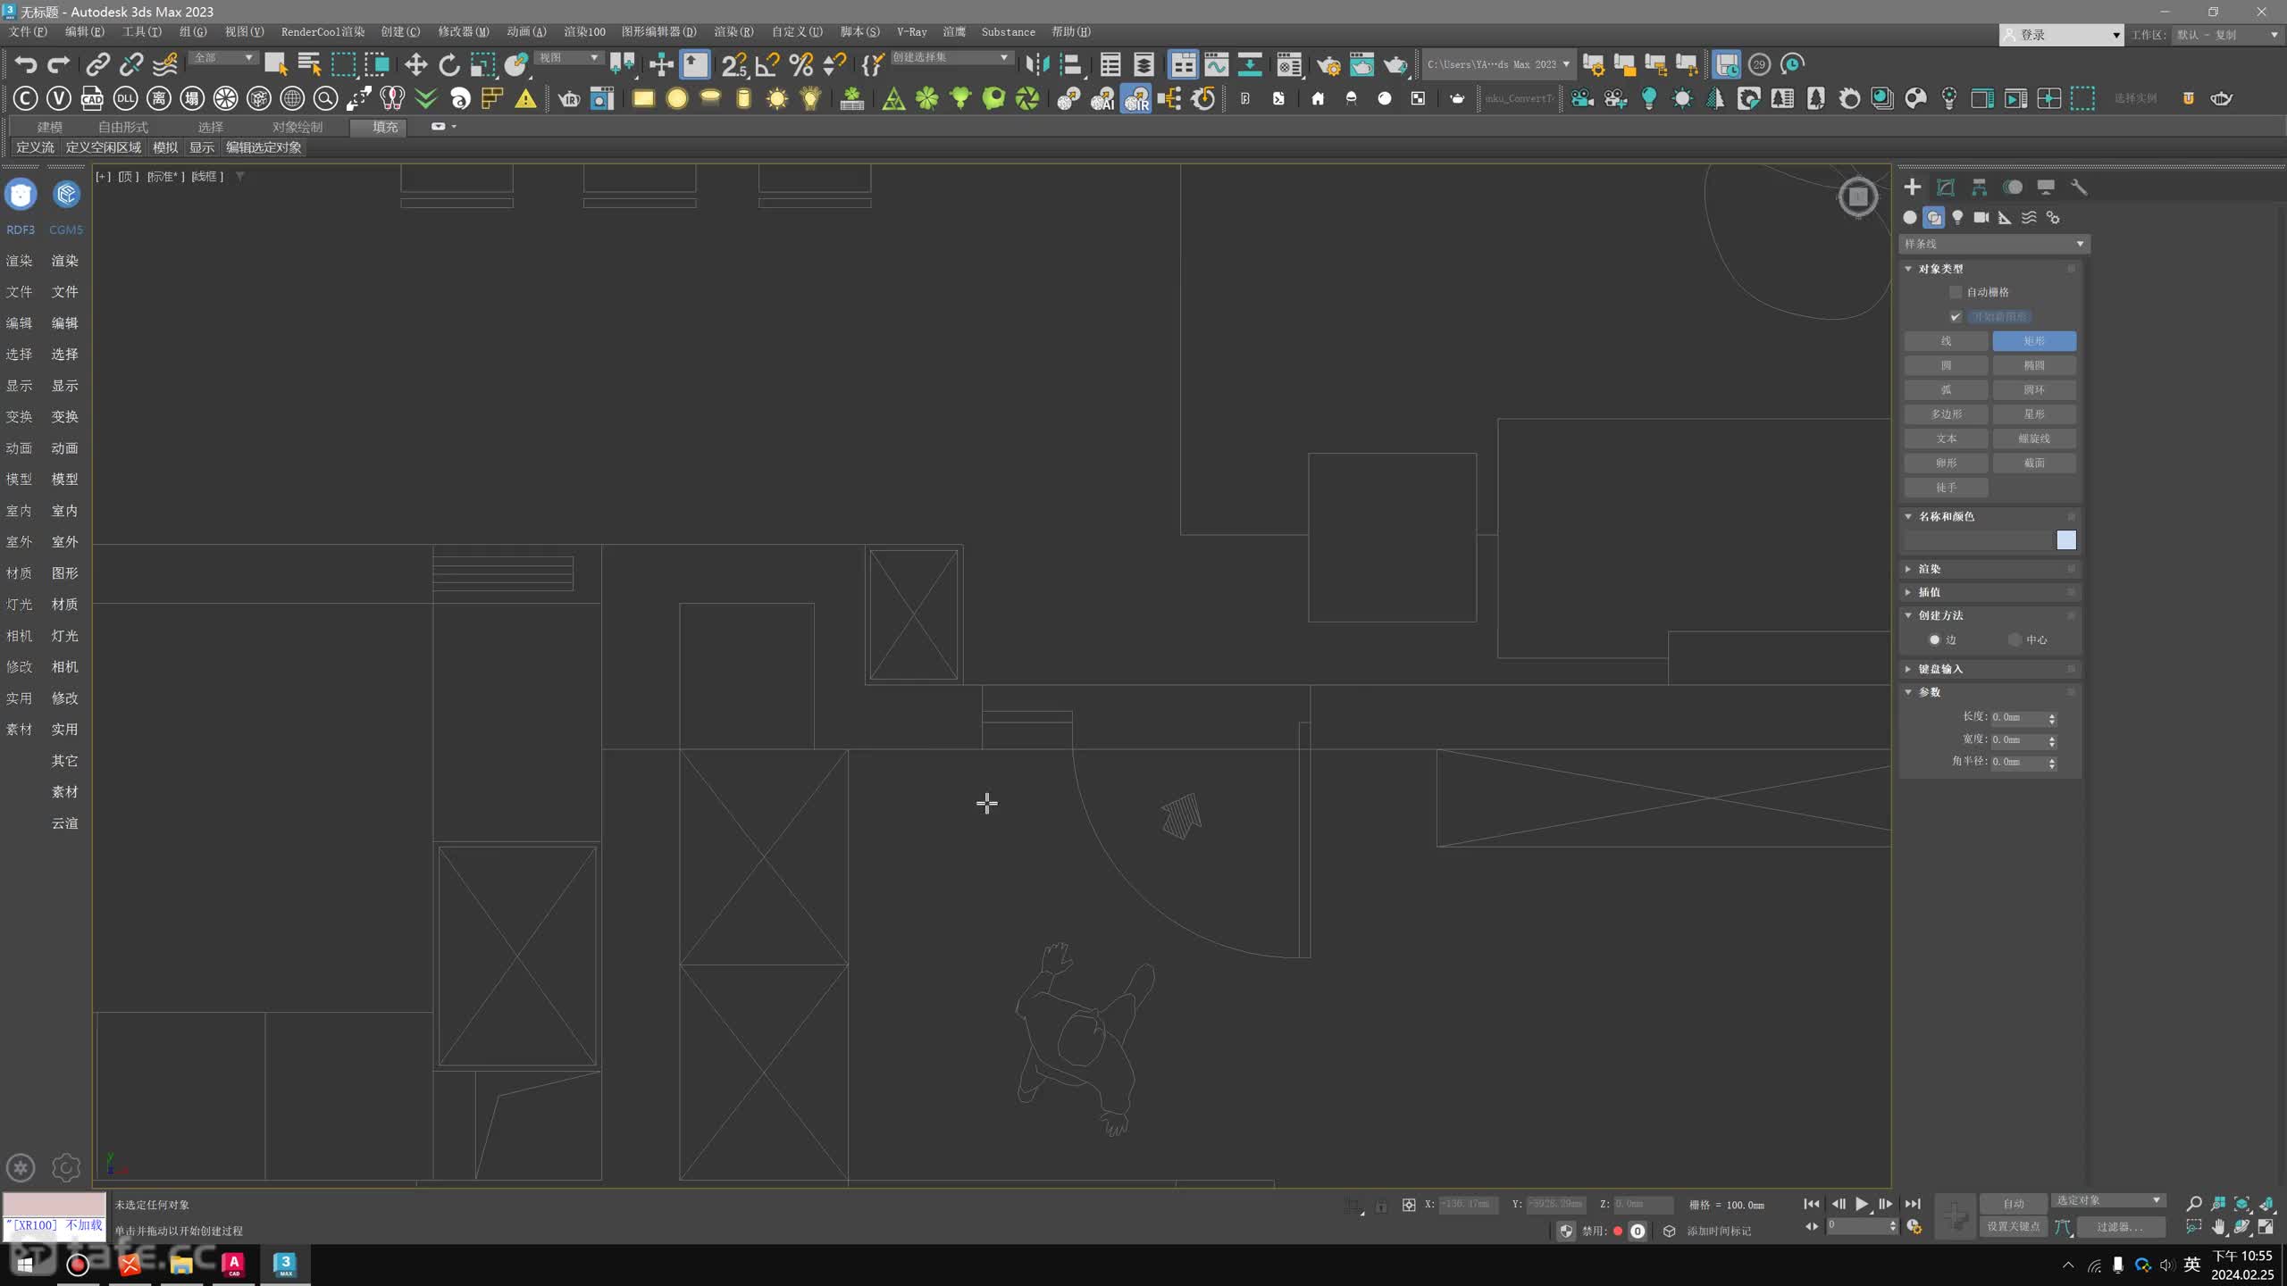Click the CGM5 plugin icon
The height and width of the screenshot is (1286, 2287).
click(66, 194)
